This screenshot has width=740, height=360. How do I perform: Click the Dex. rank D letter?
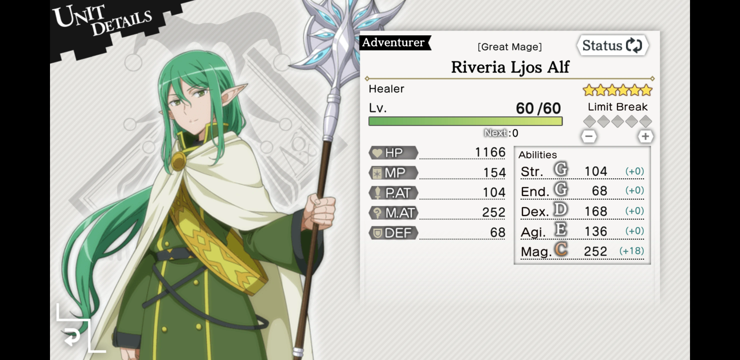[560, 210]
